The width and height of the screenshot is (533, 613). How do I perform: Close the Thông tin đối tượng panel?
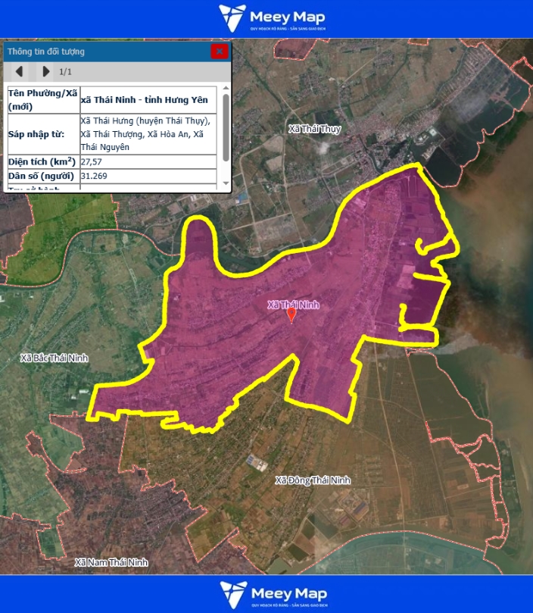click(x=220, y=52)
